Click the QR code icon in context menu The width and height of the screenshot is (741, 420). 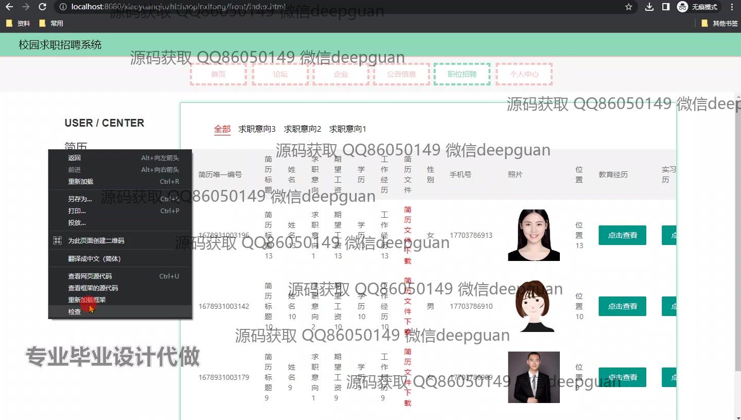coord(58,240)
